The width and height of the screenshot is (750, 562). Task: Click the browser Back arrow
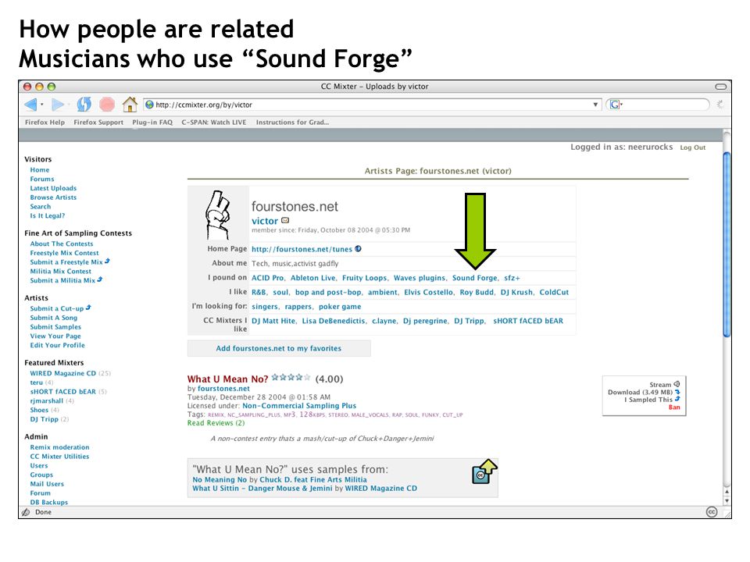[x=30, y=104]
